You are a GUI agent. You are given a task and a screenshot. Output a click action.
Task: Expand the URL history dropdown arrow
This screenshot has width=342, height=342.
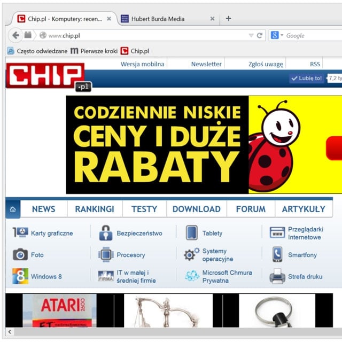(251, 35)
